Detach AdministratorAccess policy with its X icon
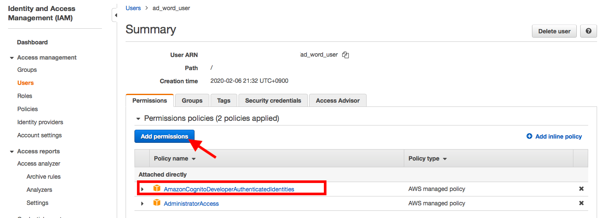 [581, 203]
